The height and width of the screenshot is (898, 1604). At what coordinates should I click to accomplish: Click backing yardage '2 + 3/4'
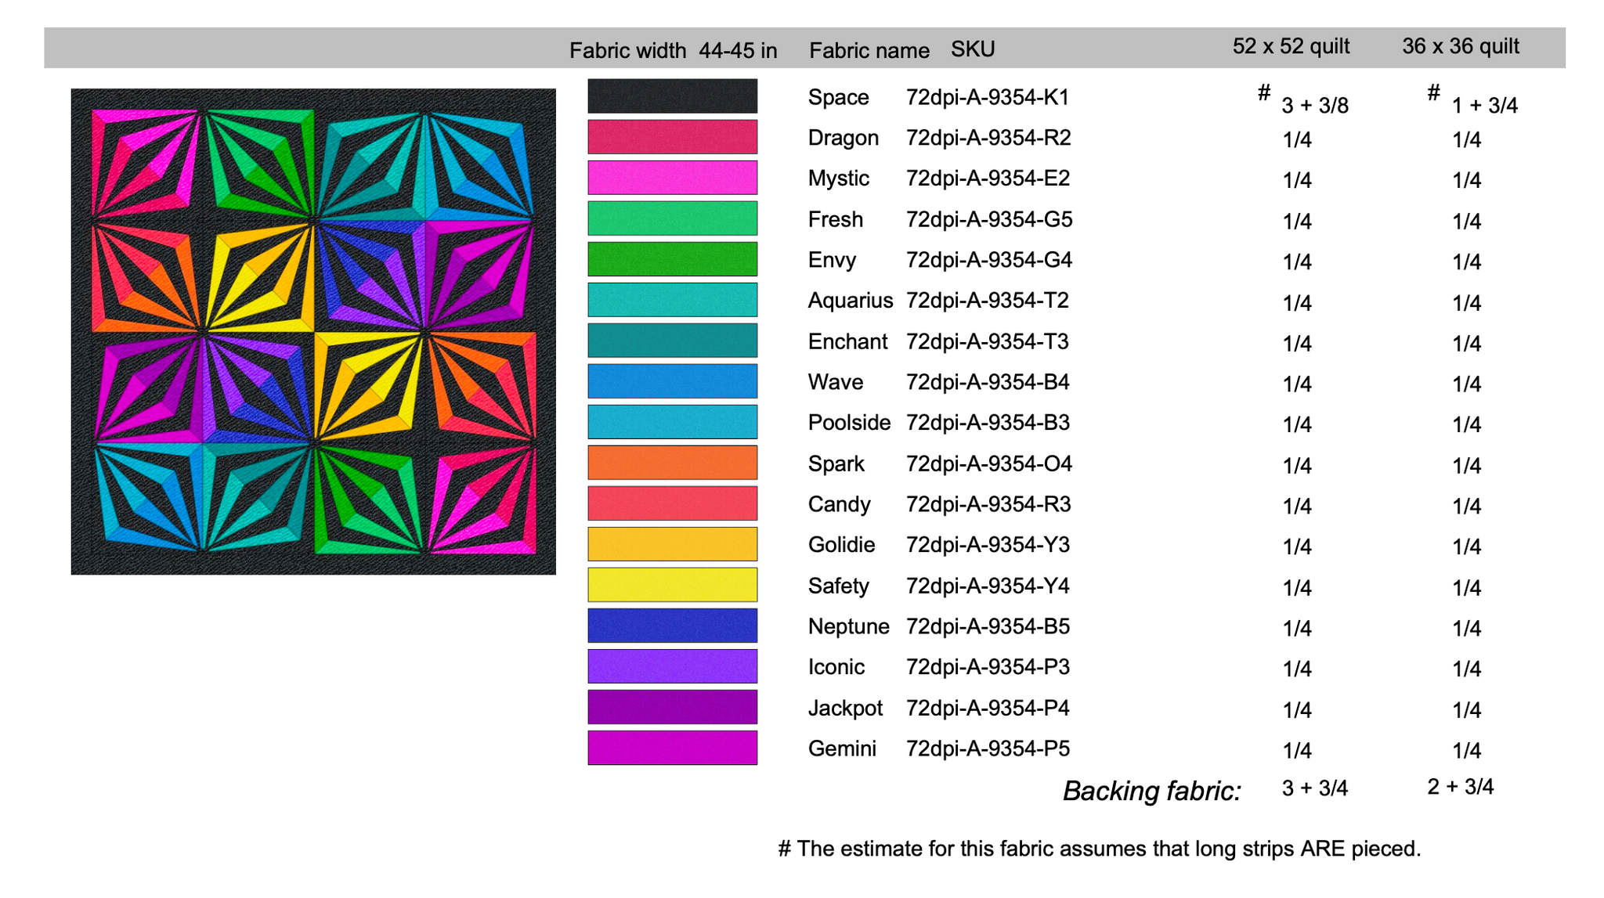point(1461,787)
